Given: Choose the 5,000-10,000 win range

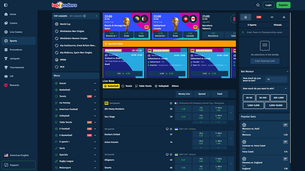Looking at the screenshot, I should click(276, 105).
